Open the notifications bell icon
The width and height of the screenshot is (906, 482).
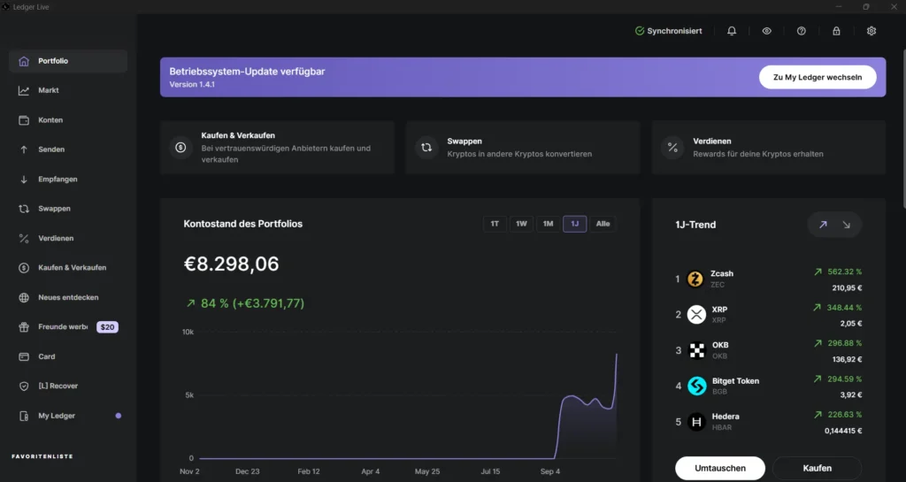tap(732, 31)
